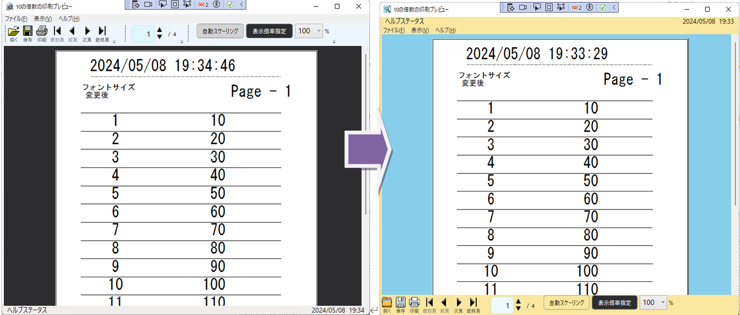
Task: Jump to last page (最終頁) in left window
Action: click(102, 31)
